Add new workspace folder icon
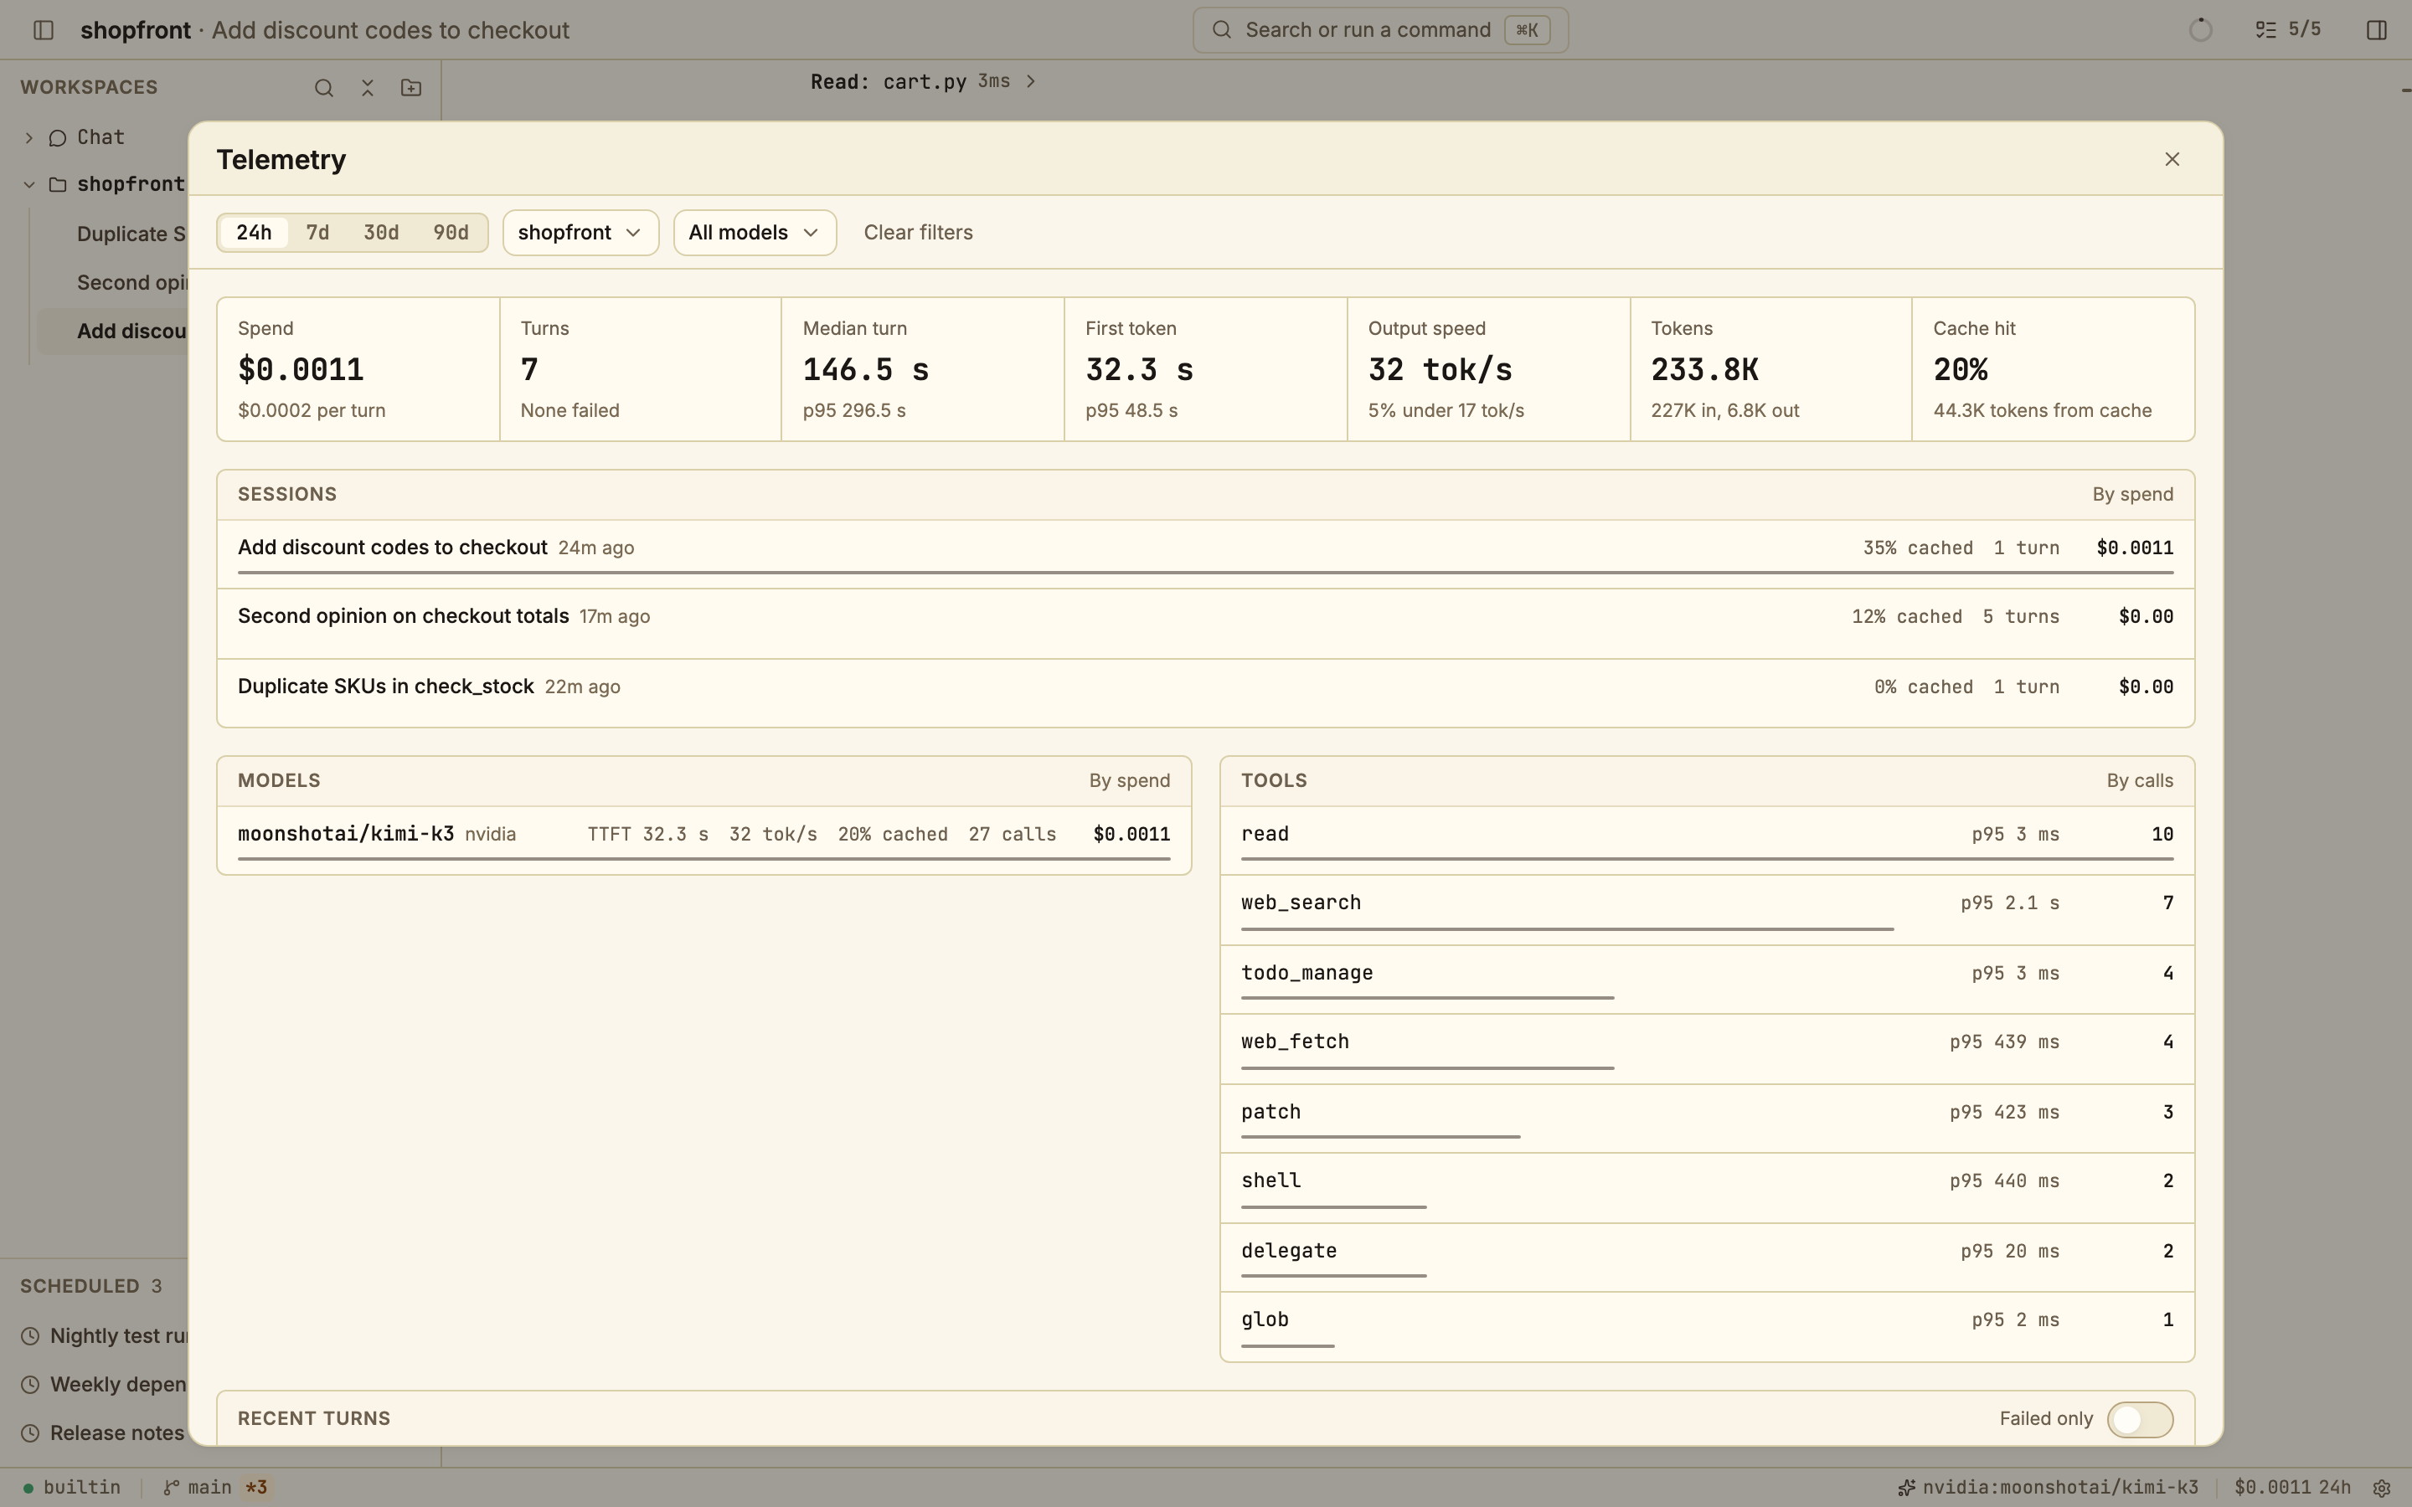The height and width of the screenshot is (1507, 2412). click(410, 88)
